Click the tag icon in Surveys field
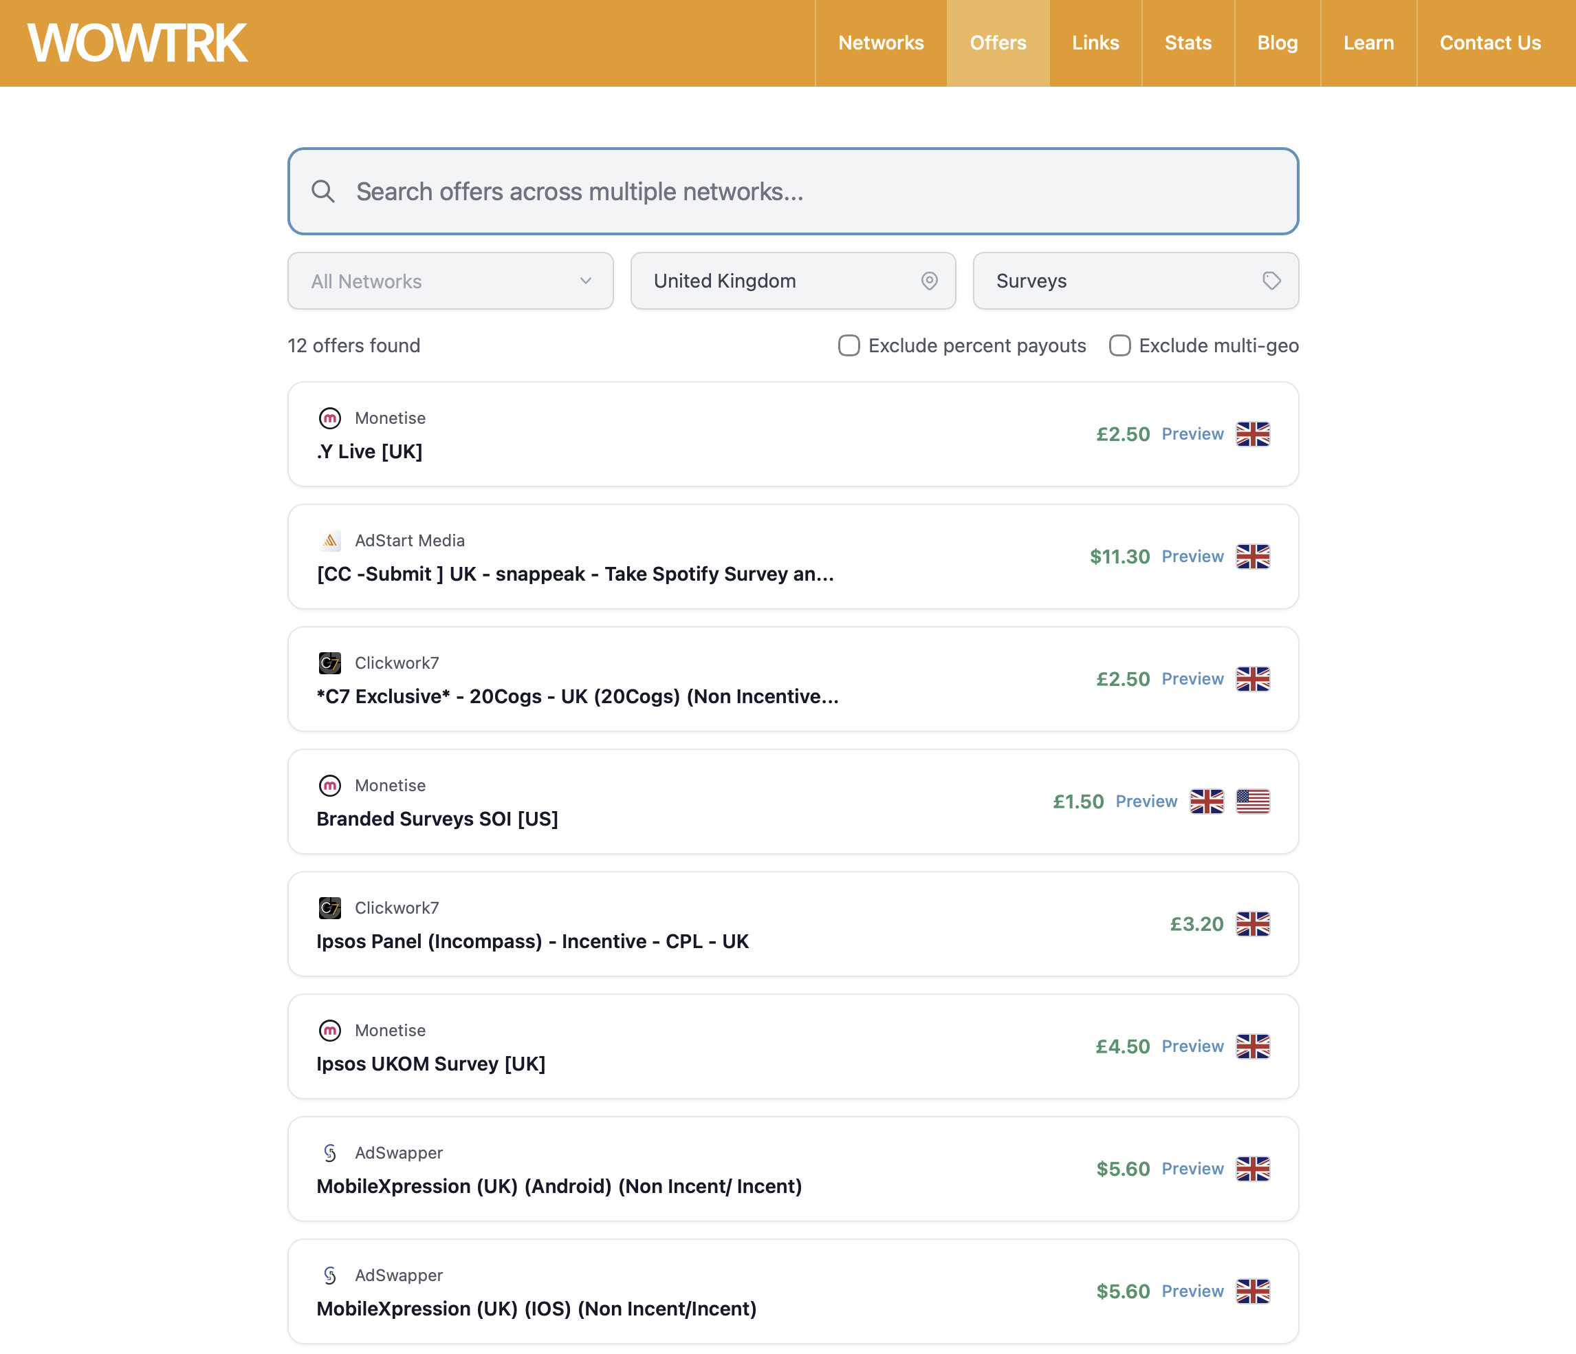 pyautogui.click(x=1271, y=281)
